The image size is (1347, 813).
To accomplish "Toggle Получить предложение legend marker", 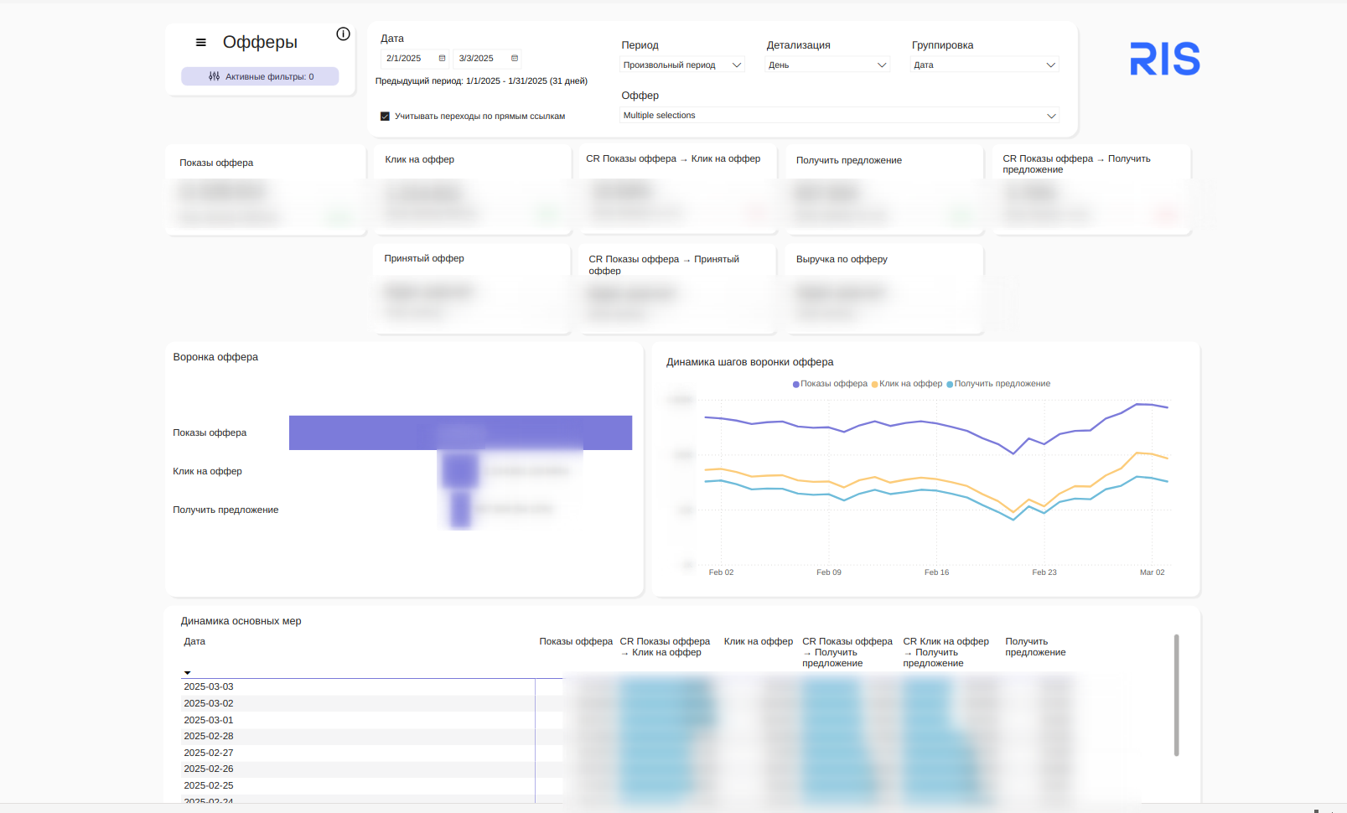I will (x=950, y=384).
